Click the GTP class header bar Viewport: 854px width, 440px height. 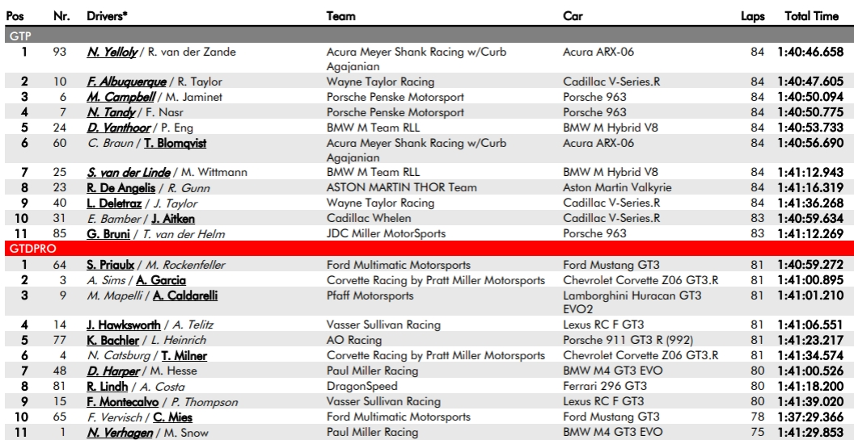(427, 36)
